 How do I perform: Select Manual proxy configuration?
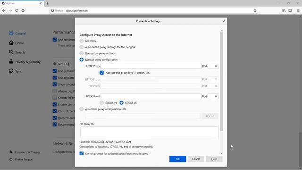pyautogui.click(x=82, y=59)
